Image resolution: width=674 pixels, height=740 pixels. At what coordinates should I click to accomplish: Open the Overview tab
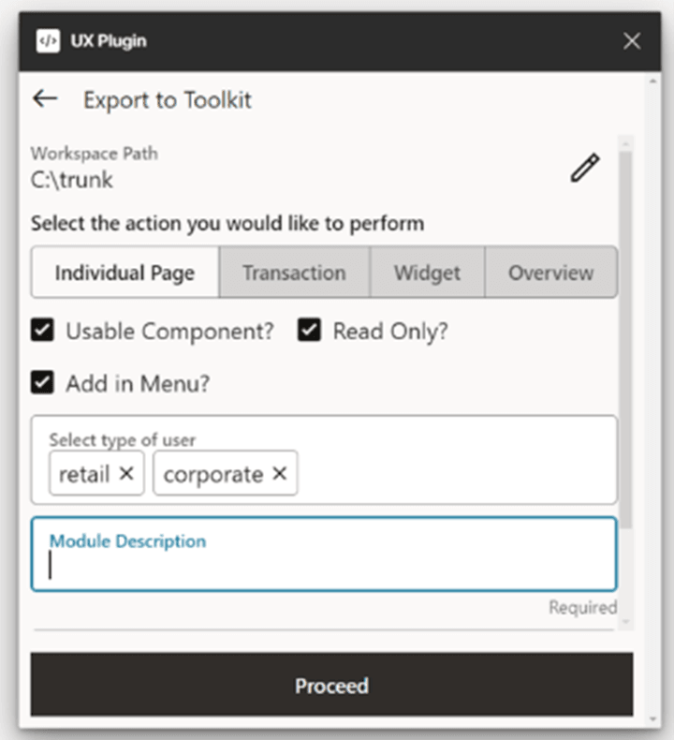[x=550, y=274]
